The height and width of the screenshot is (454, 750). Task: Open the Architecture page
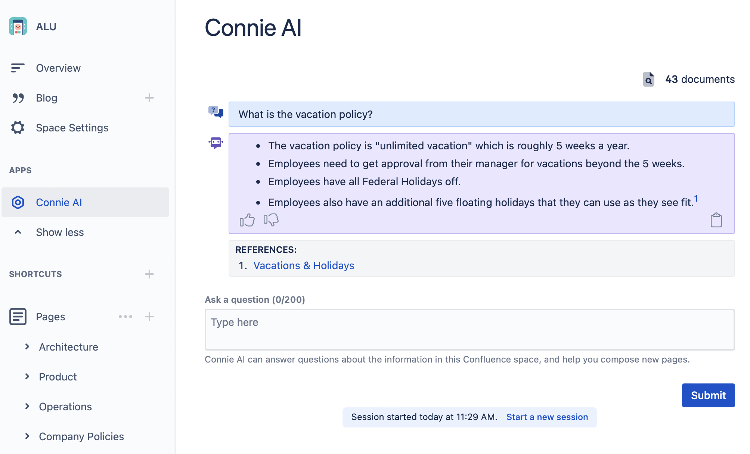69,347
